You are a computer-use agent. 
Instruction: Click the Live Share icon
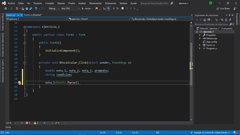click(217, 9)
